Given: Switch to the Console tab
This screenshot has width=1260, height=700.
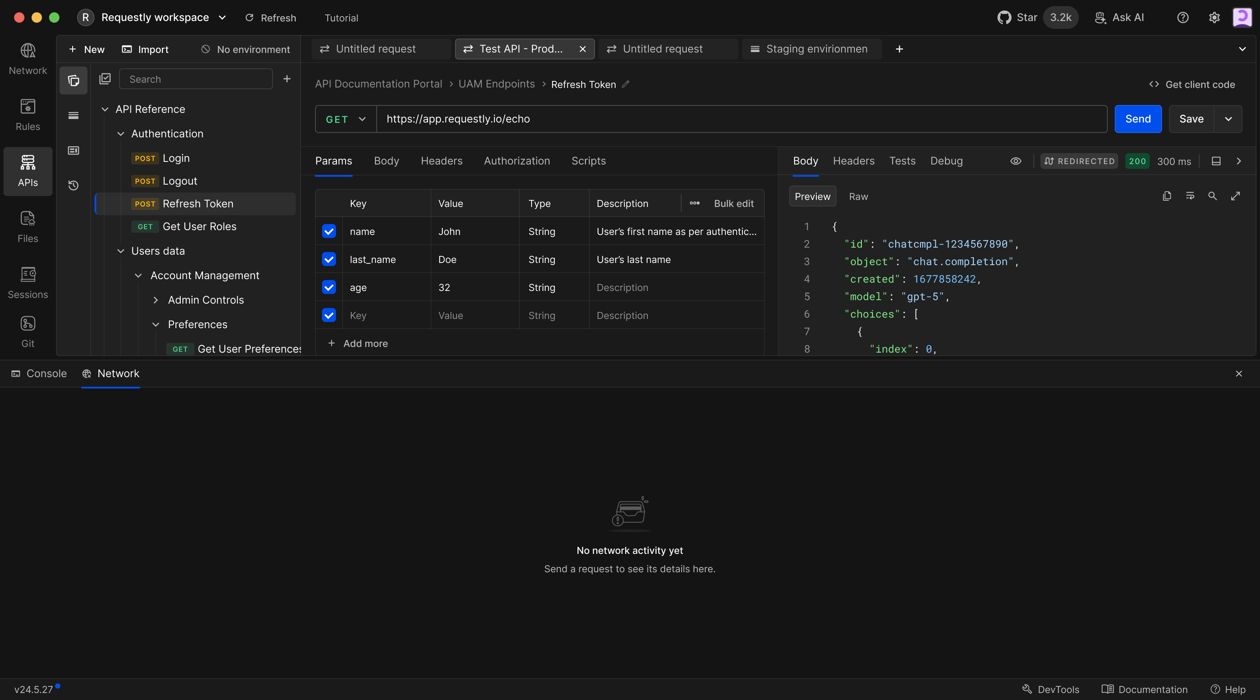Looking at the screenshot, I should (39, 374).
